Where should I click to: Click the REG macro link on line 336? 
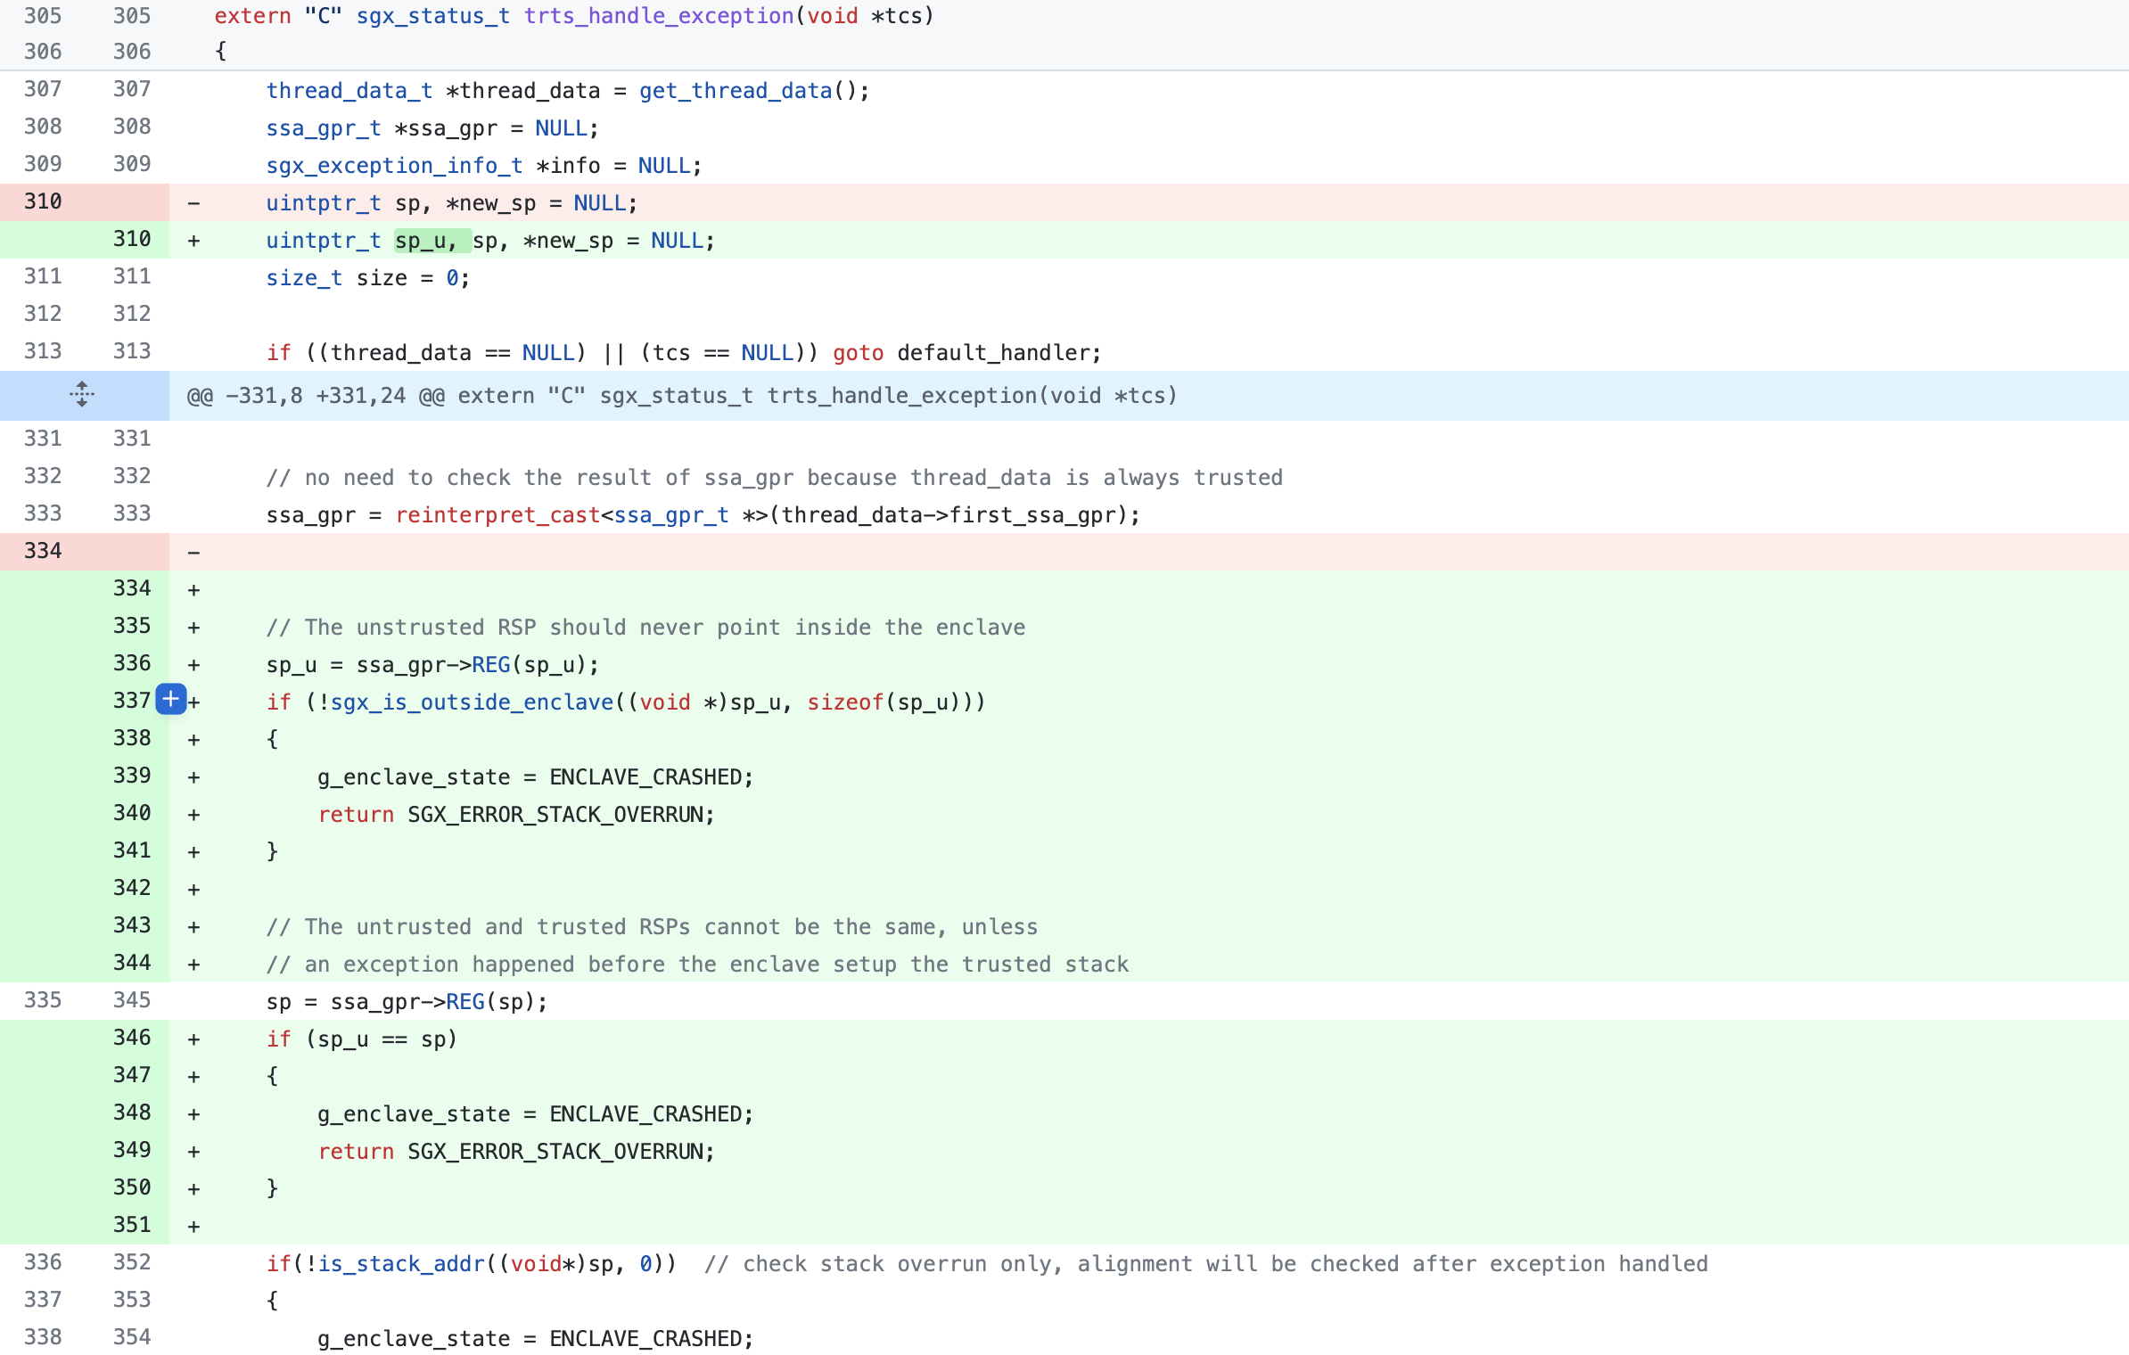pos(491,663)
